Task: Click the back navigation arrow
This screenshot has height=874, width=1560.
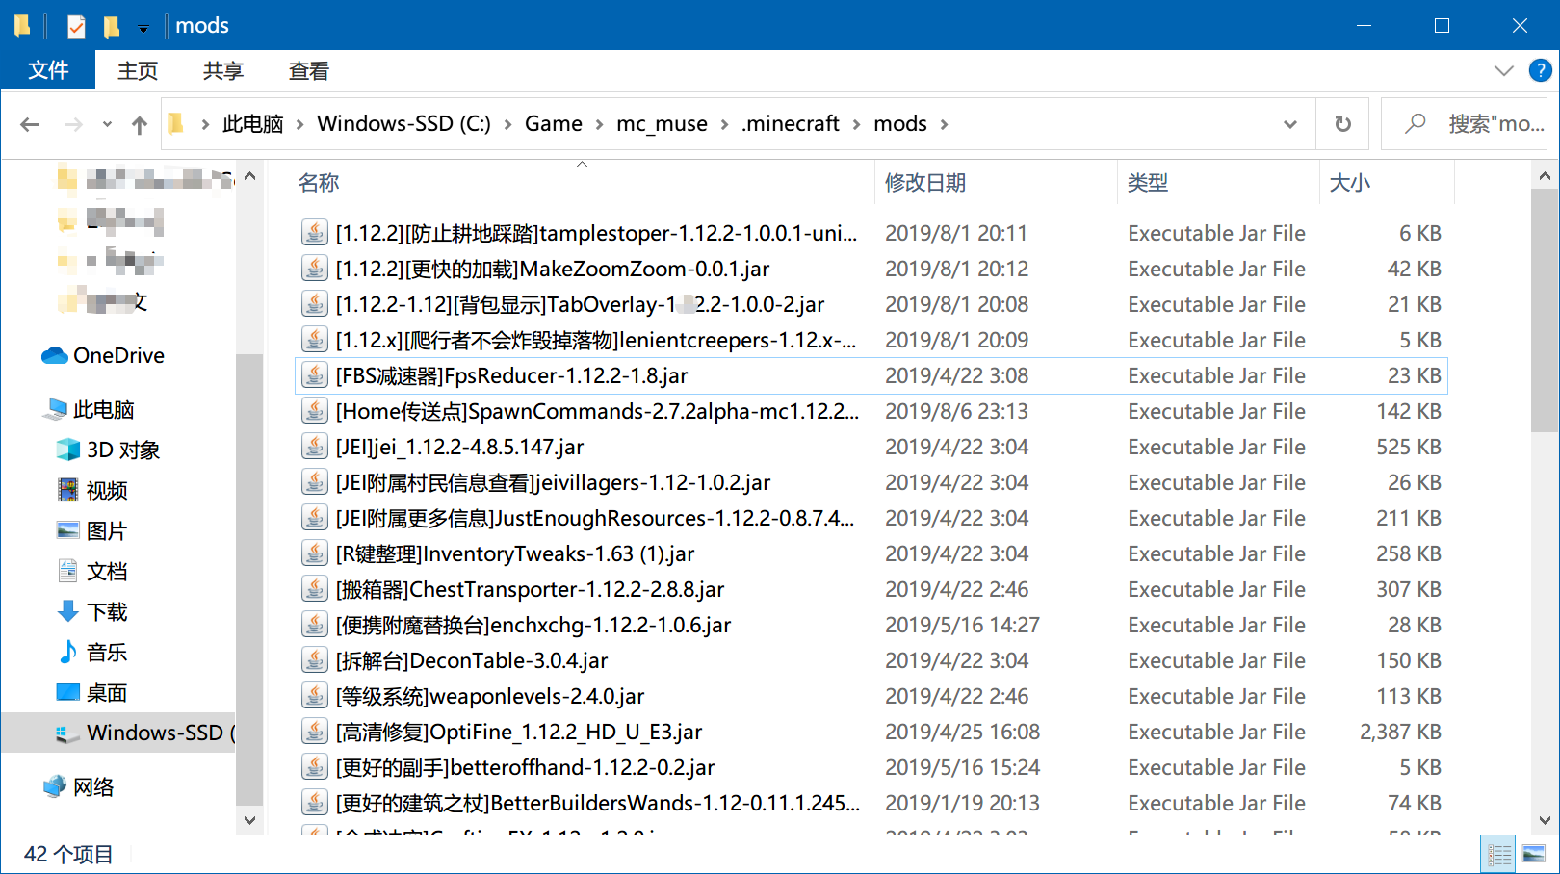Action: (29, 123)
